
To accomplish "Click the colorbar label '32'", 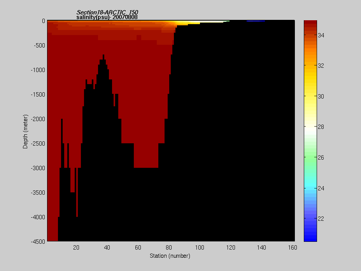I will [x=321, y=66].
